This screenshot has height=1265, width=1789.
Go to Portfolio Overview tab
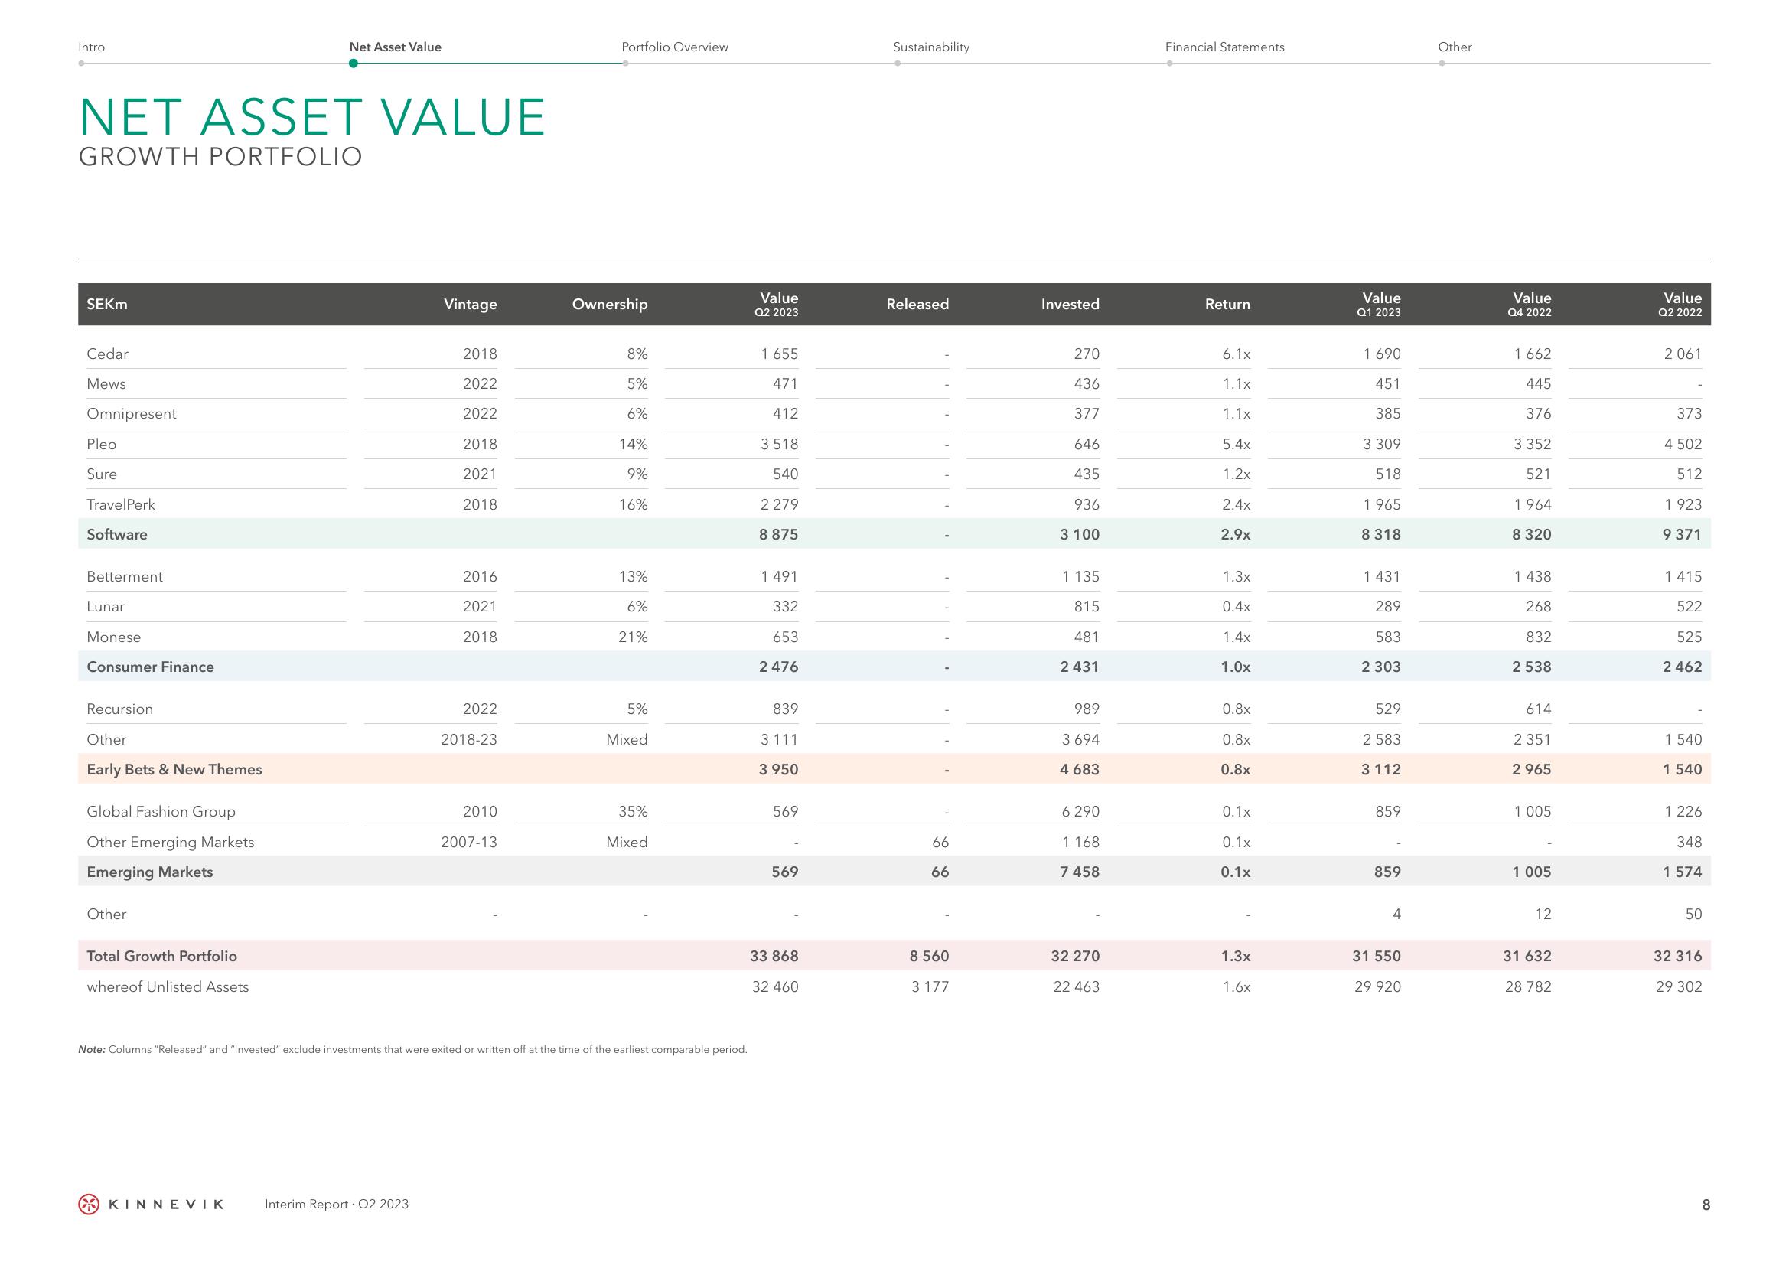pos(675,47)
